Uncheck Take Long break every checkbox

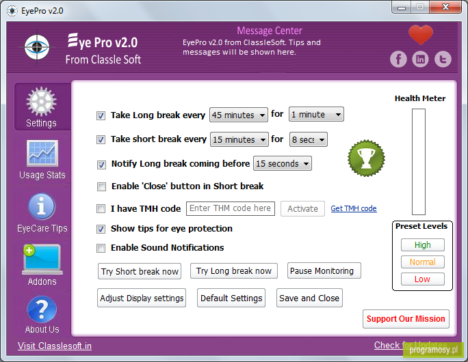[101, 115]
